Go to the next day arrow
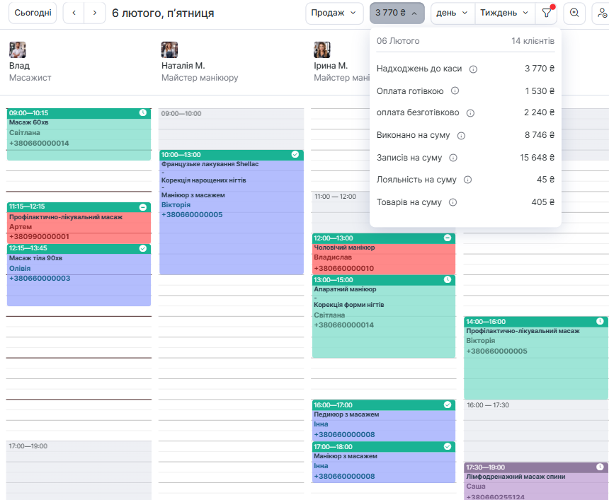This screenshot has width=609, height=500. tap(94, 13)
